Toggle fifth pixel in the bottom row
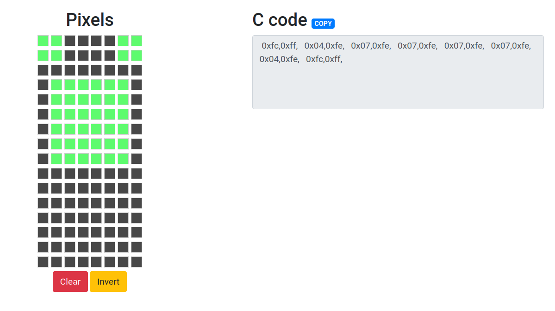This screenshot has width=555, height=311. [96, 262]
